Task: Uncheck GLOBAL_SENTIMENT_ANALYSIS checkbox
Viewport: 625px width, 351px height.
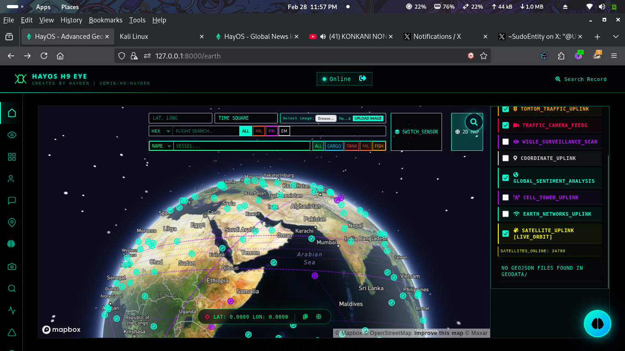Action: [506, 178]
